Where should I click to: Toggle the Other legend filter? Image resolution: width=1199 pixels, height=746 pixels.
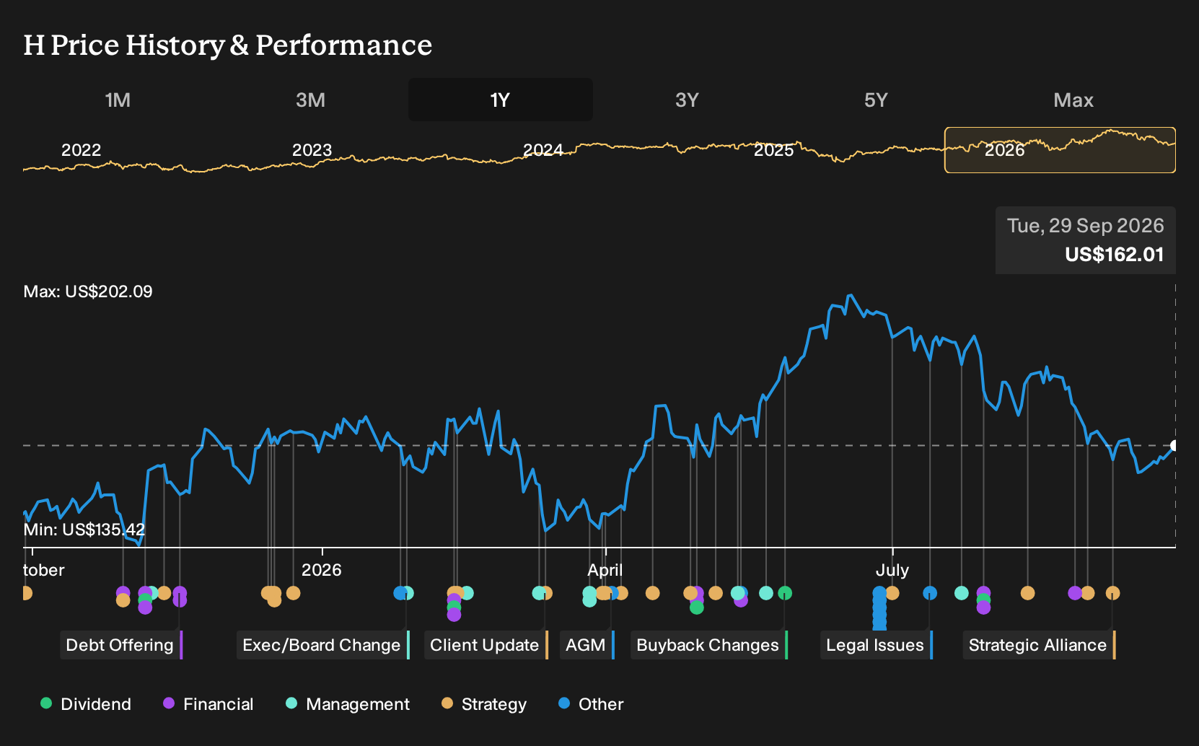point(590,704)
